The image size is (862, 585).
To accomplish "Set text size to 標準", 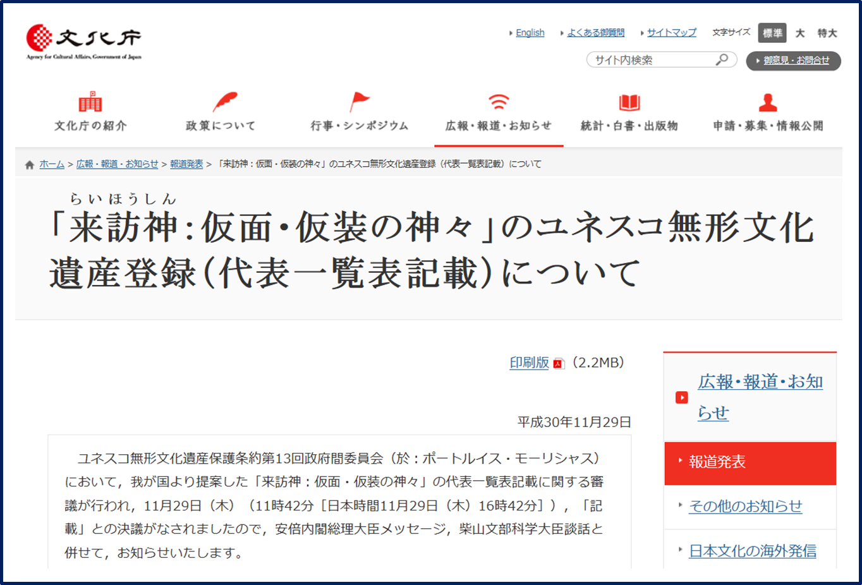I will pyautogui.click(x=772, y=33).
